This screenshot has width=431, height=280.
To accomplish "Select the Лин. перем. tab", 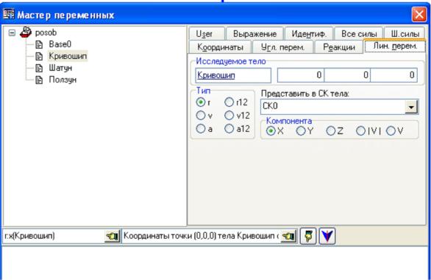I will click(395, 46).
